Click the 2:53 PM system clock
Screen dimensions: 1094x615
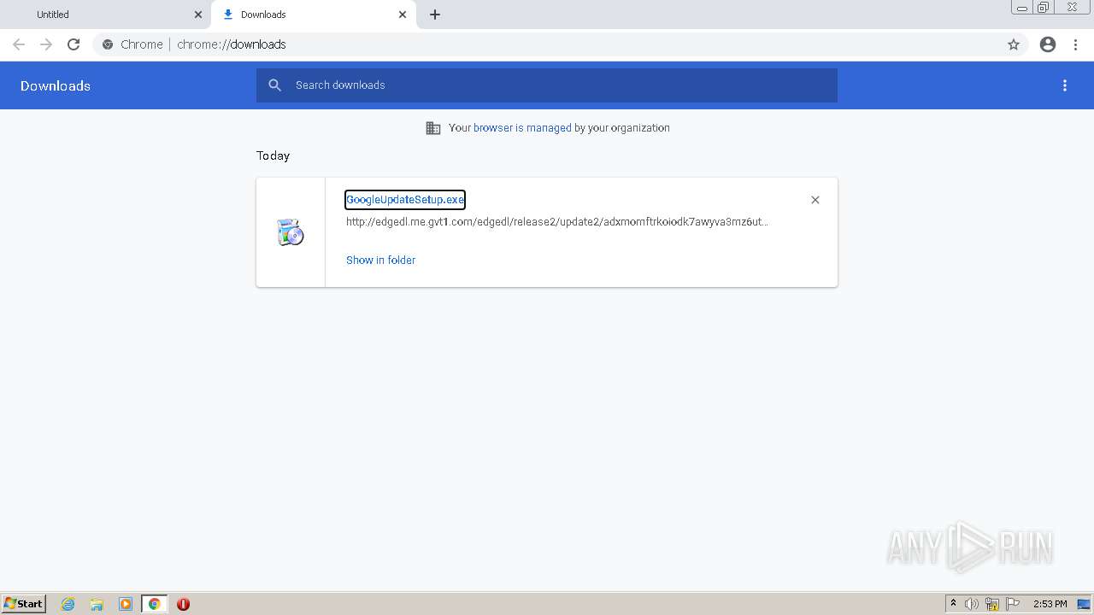pos(1050,604)
